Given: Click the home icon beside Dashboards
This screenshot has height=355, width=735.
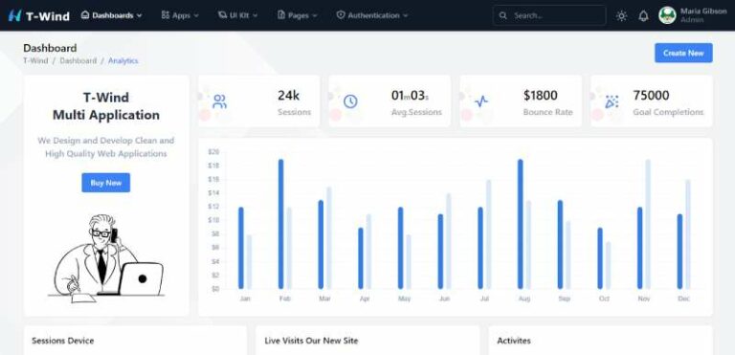Looking at the screenshot, I should [x=85, y=15].
